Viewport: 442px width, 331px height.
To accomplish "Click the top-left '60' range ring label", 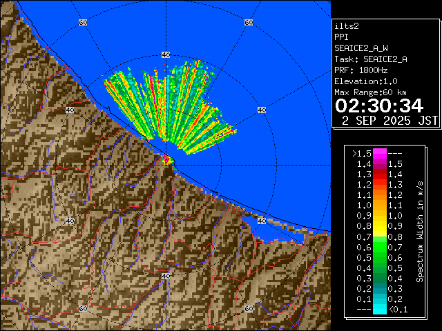I will click(83, 23).
